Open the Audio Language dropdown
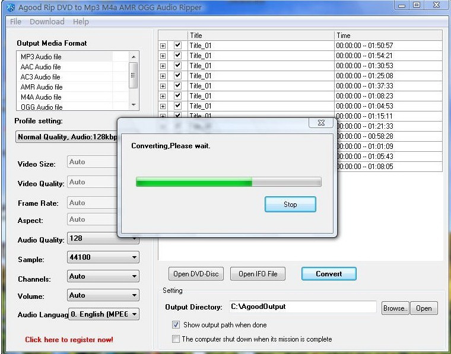Screen dimensions: 451x354 pos(103,314)
